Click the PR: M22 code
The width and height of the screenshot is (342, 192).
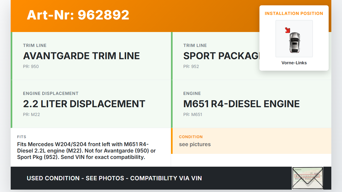tap(31, 115)
